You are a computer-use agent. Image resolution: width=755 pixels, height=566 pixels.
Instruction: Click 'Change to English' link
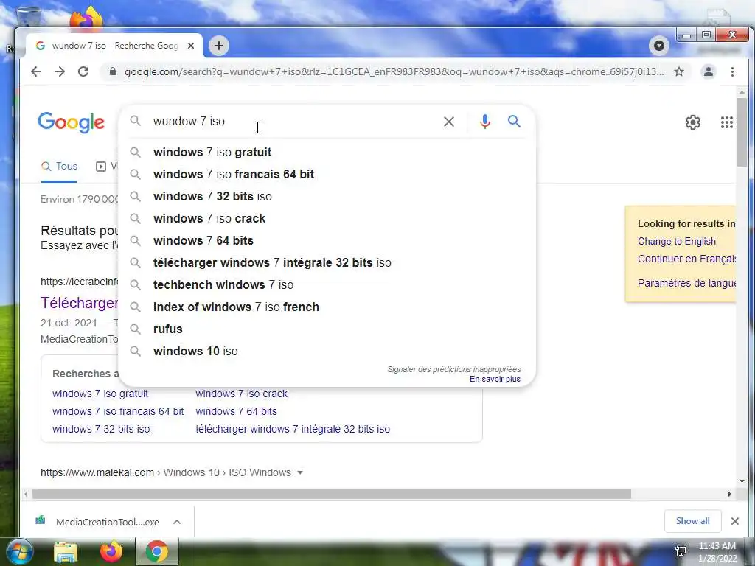677,242
